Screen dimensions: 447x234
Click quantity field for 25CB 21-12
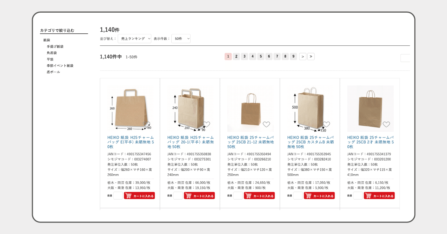(238, 196)
